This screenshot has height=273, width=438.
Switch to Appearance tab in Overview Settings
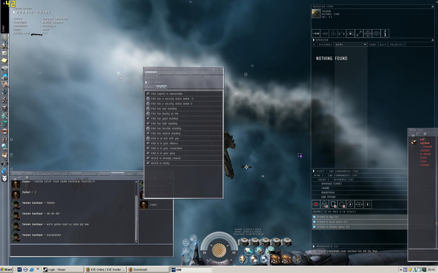click(166, 74)
